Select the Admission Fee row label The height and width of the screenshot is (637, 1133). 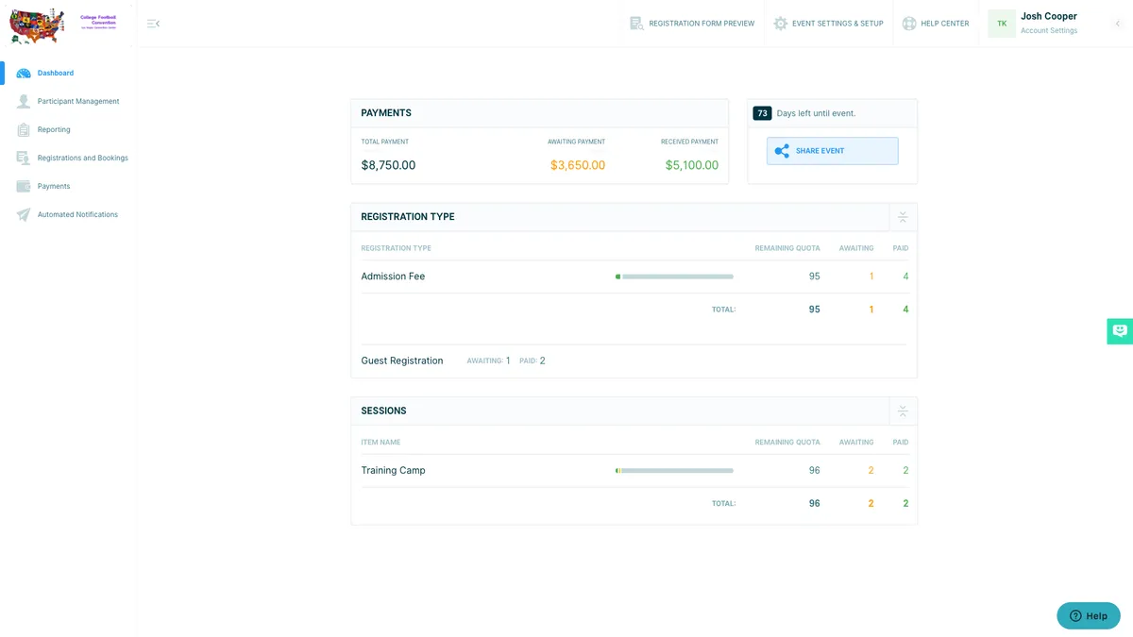point(393,277)
